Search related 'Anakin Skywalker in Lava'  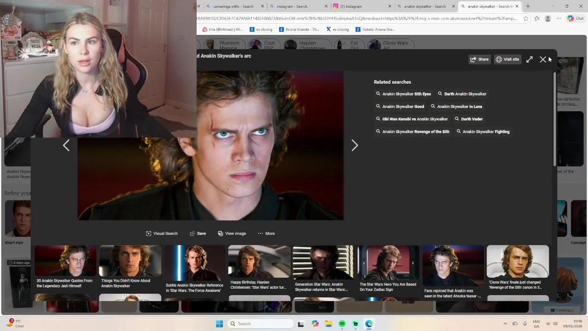(456, 106)
